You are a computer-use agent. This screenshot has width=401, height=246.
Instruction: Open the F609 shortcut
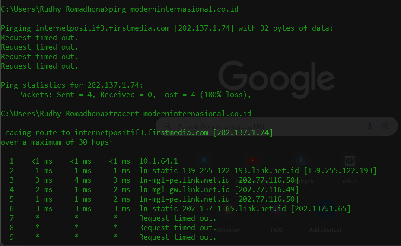(x=277, y=230)
